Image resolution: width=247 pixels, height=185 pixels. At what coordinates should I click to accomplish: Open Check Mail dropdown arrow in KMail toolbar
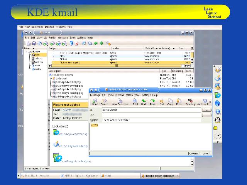click(48, 45)
